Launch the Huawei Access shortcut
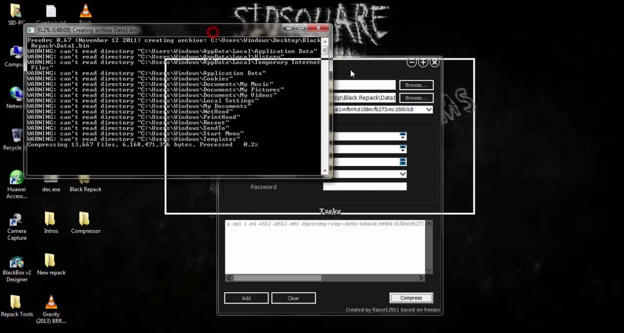624x333 pixels. (x=17, y=184)
